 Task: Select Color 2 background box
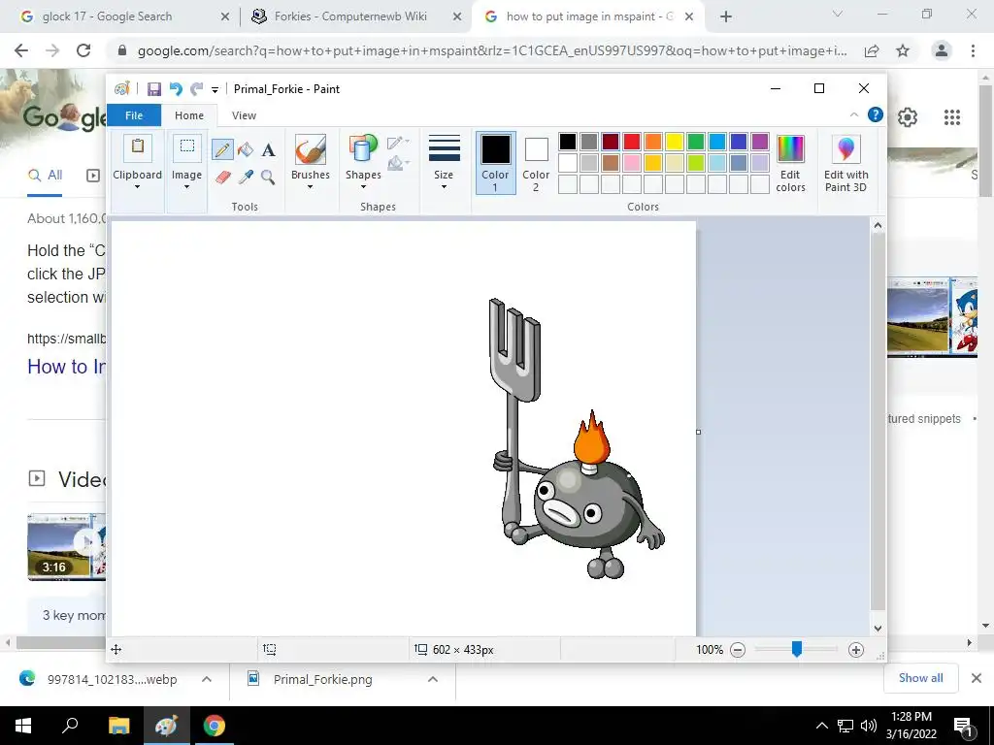coord(536,163)
